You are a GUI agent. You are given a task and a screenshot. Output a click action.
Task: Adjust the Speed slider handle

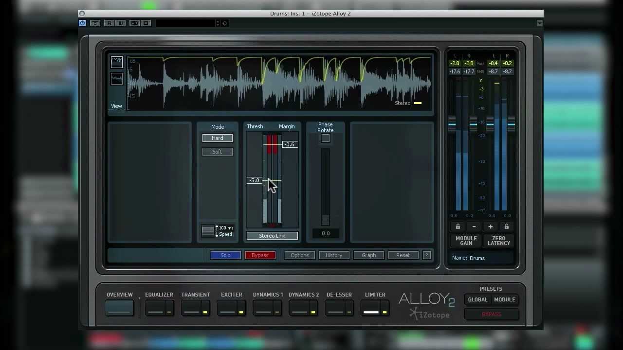click(208, 231)
